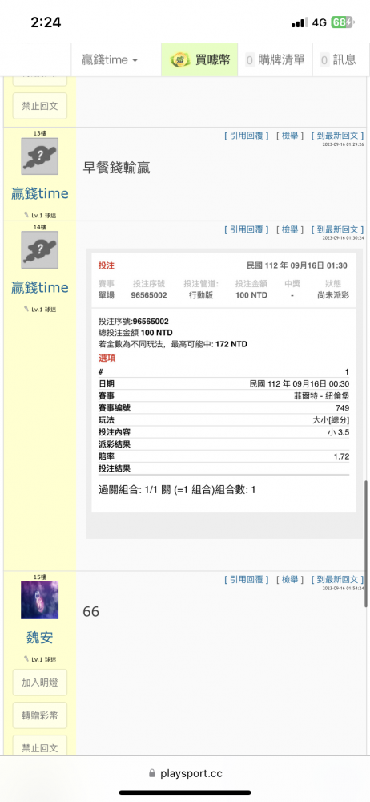Viewport: 370px width, 802px height.
Task: Open 魏安 username link
Action: pos(40,638)
